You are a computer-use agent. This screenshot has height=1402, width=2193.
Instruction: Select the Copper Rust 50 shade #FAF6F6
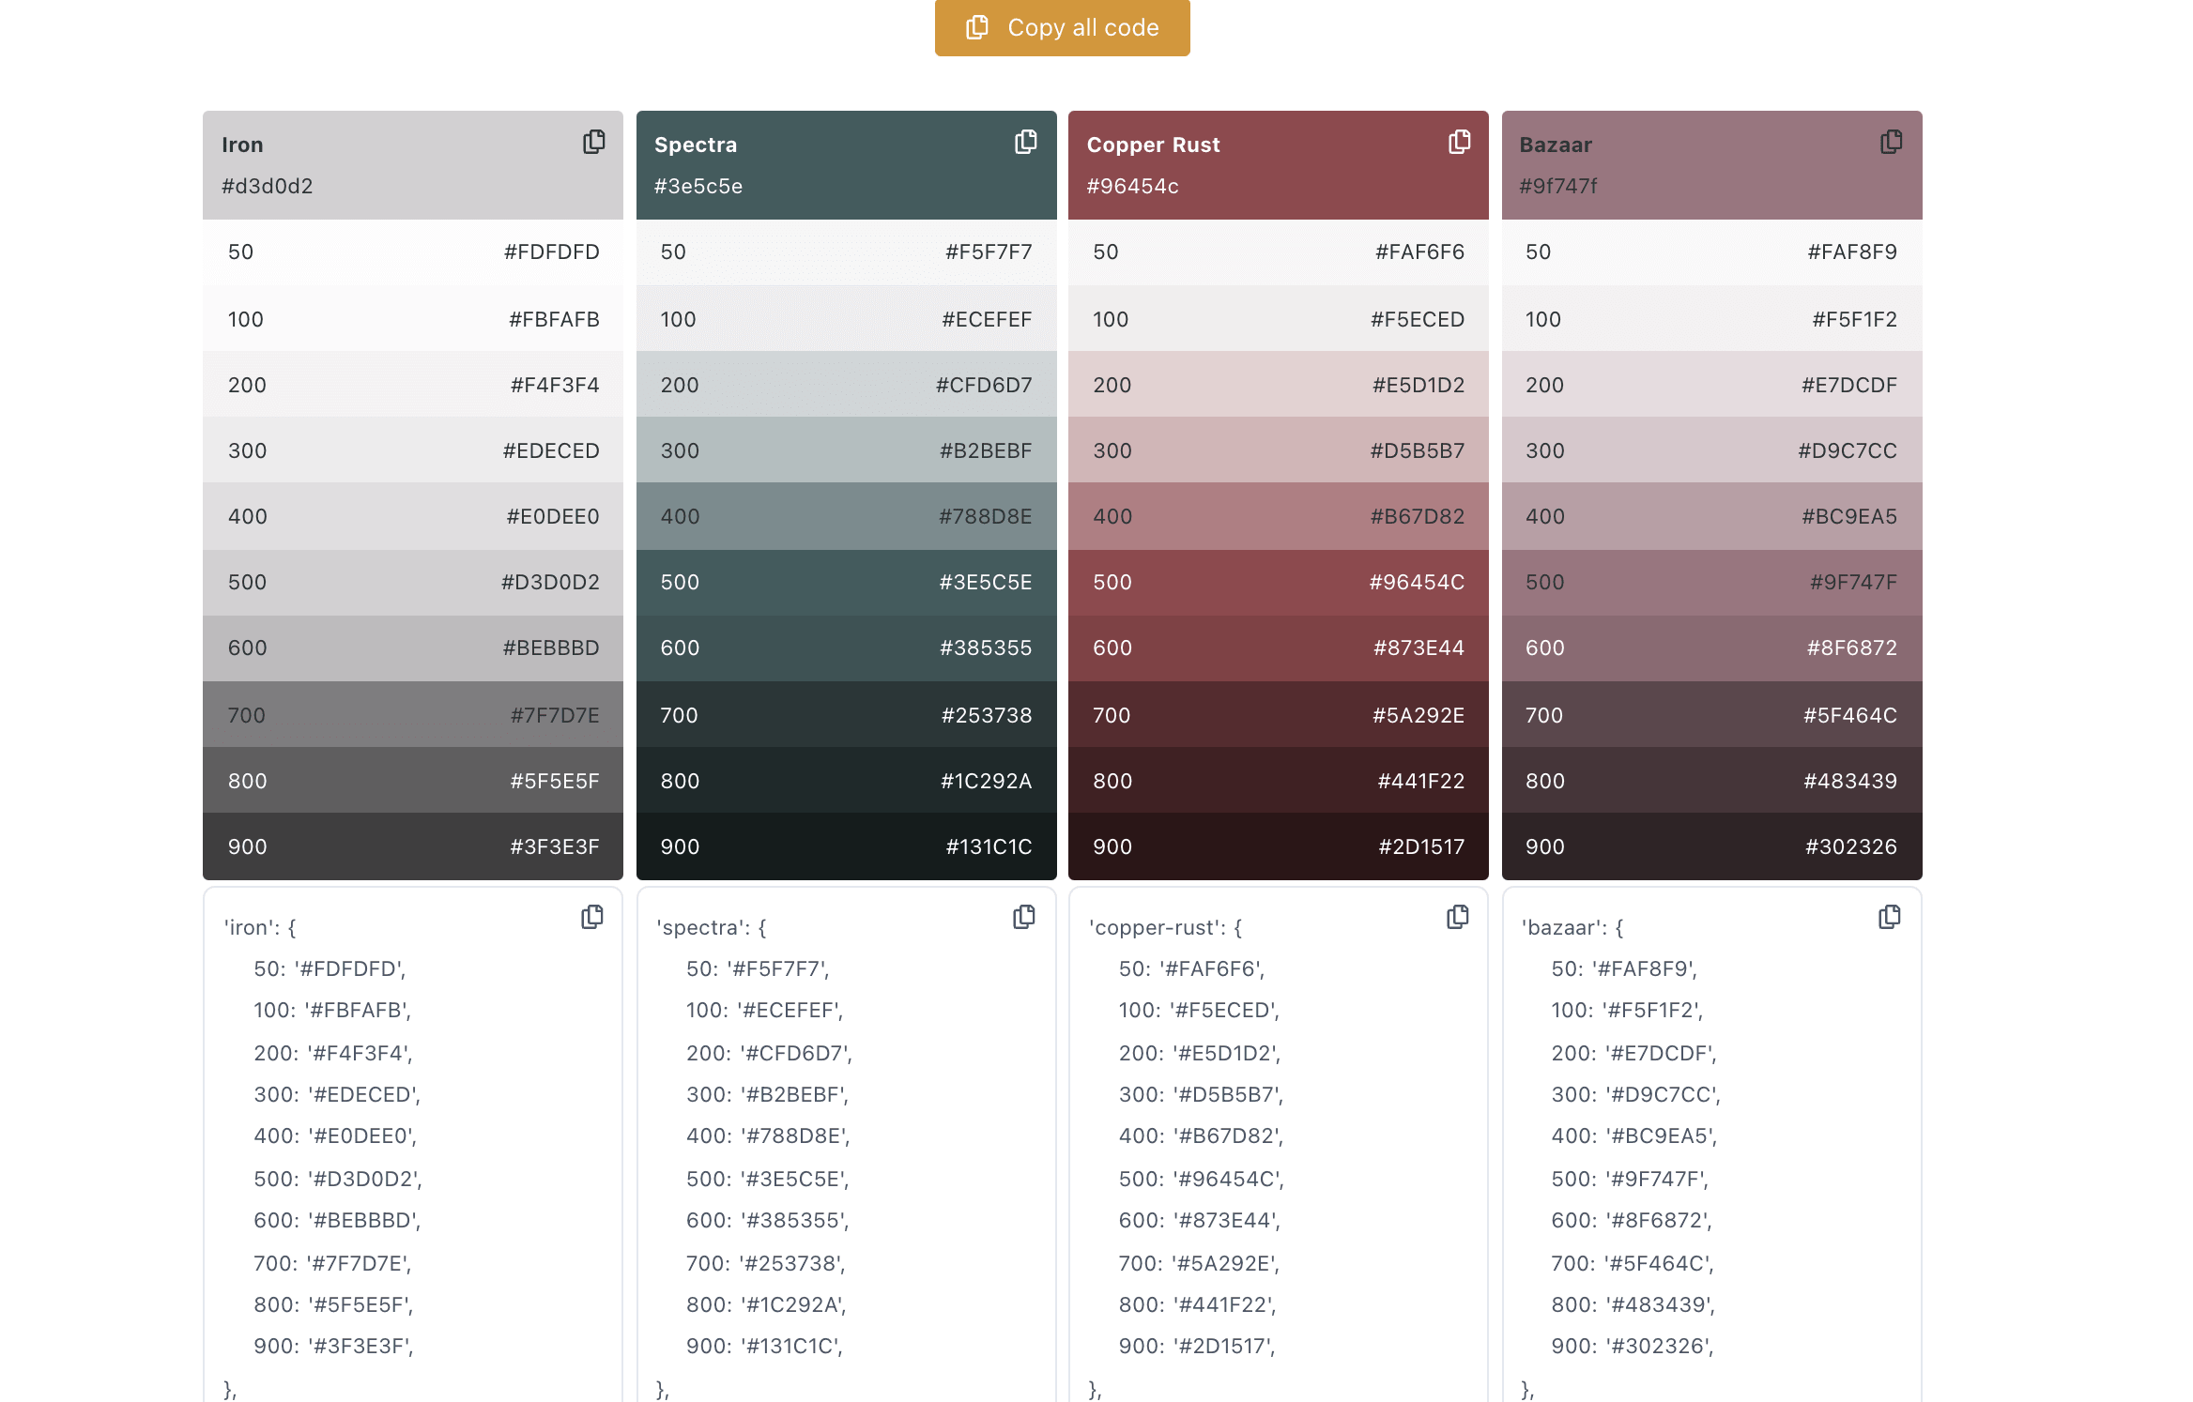[x=1278, y=251]
